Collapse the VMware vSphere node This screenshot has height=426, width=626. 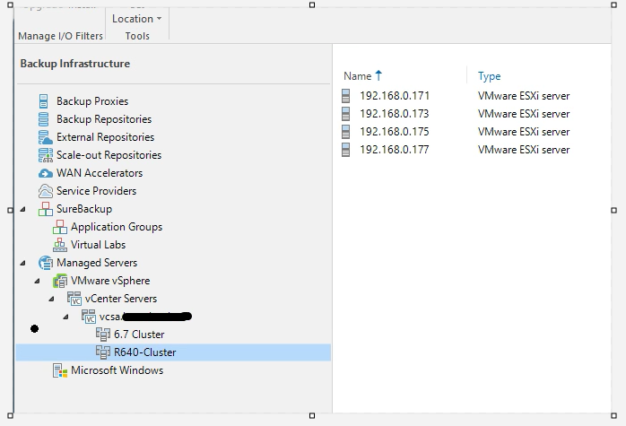(x=38, y=281)
